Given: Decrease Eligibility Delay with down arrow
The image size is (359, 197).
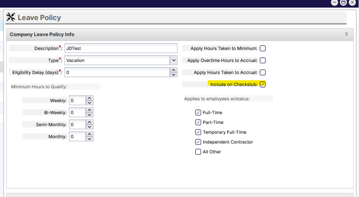Looking at the screenshot, I should [174, 75].
